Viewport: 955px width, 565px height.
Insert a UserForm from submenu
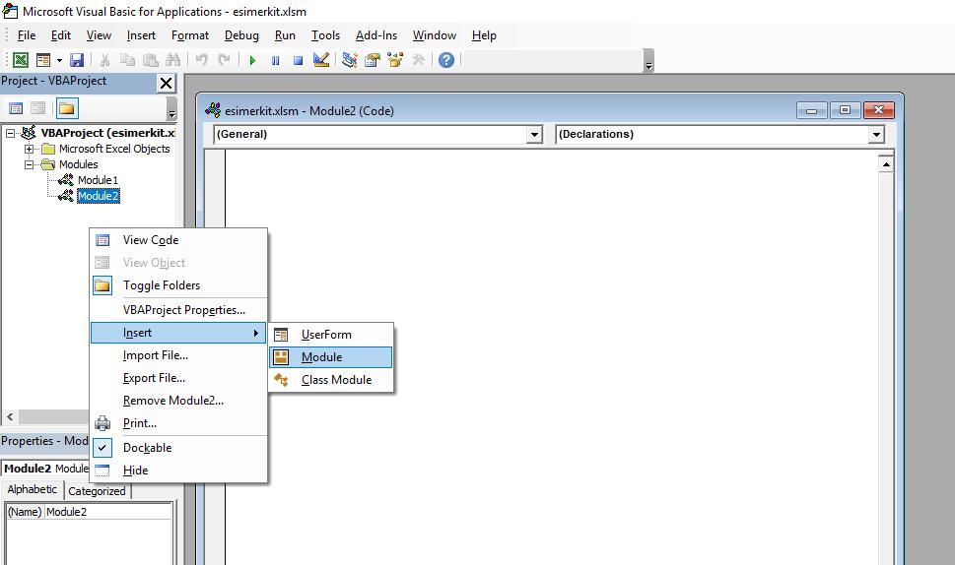tap(331, 335)
